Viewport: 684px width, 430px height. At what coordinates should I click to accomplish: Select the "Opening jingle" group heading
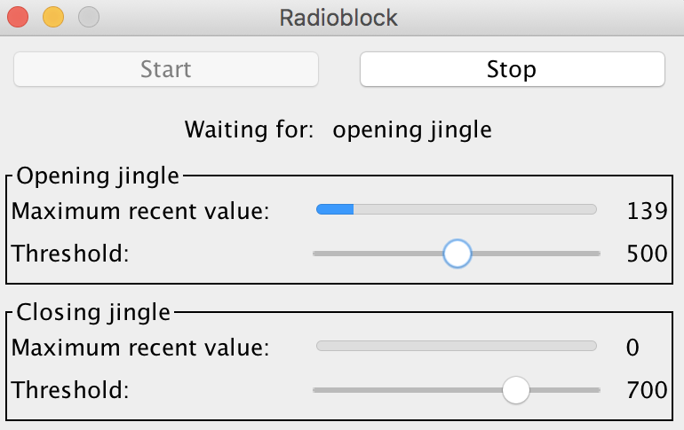pyautogui.click(x=98, y=176)
